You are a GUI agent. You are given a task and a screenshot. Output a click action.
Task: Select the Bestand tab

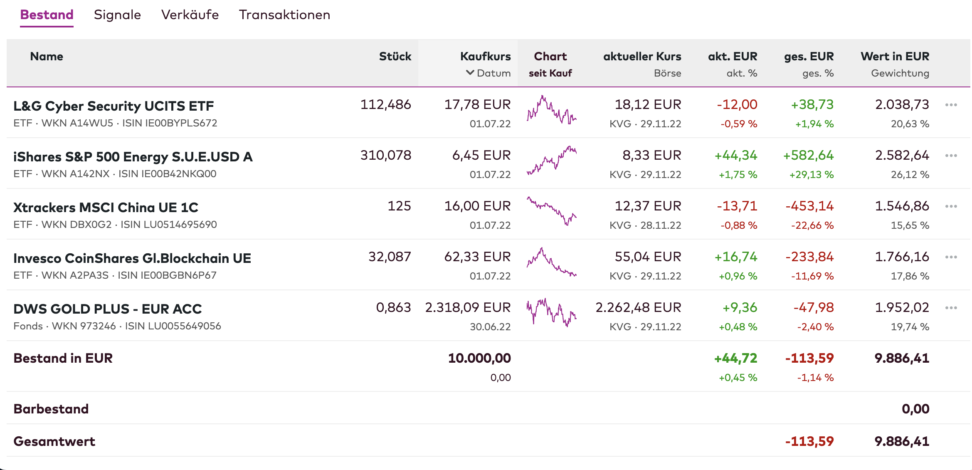click(47, 15)
